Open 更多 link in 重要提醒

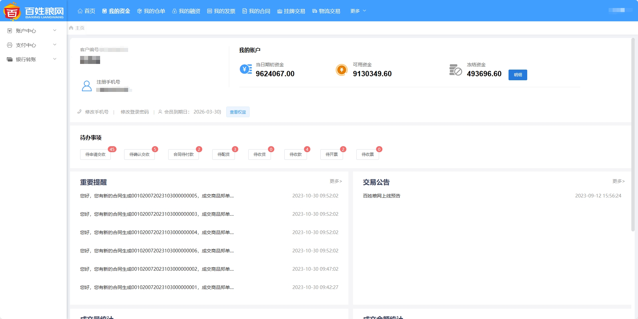335,181
